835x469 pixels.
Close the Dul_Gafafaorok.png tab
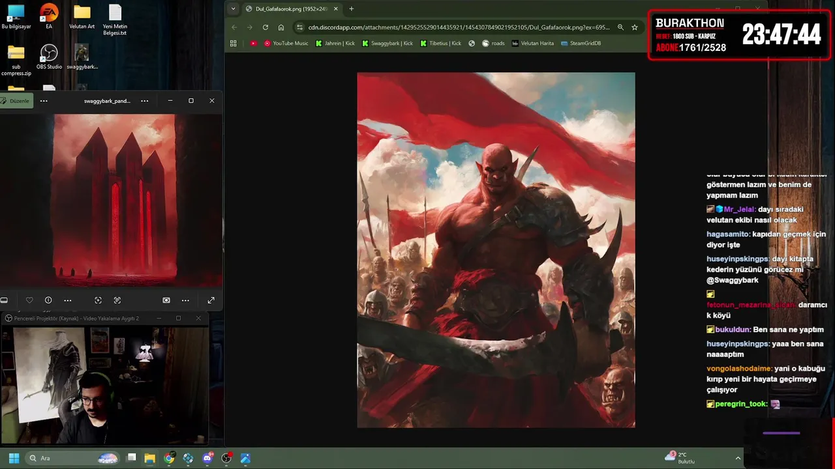click(336, 9)
